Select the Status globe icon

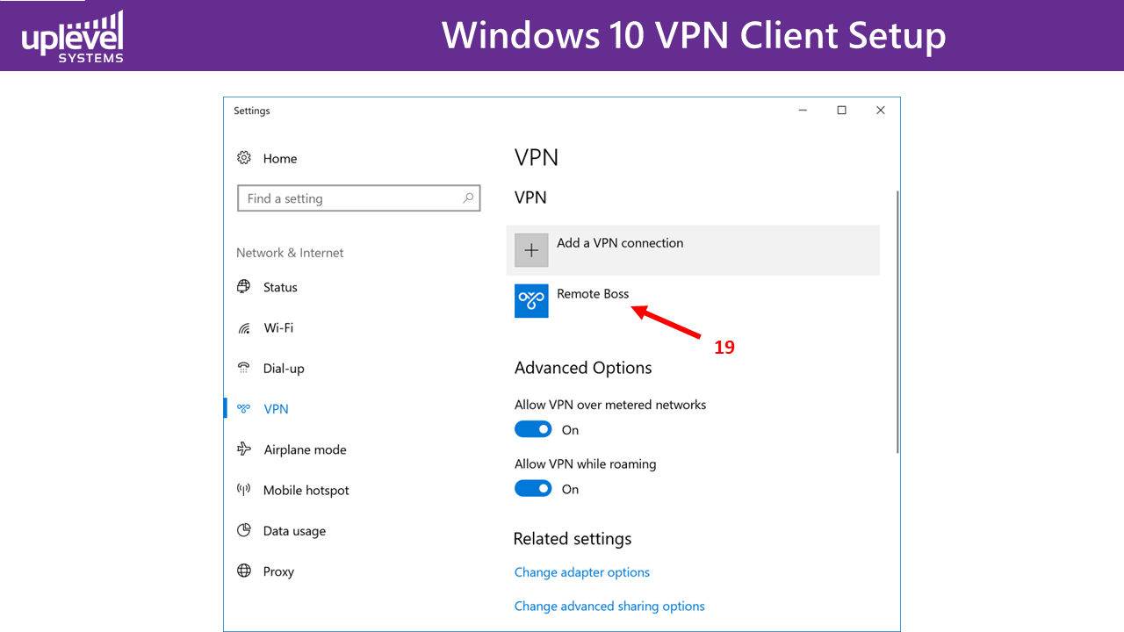click(x=244, y=287)
